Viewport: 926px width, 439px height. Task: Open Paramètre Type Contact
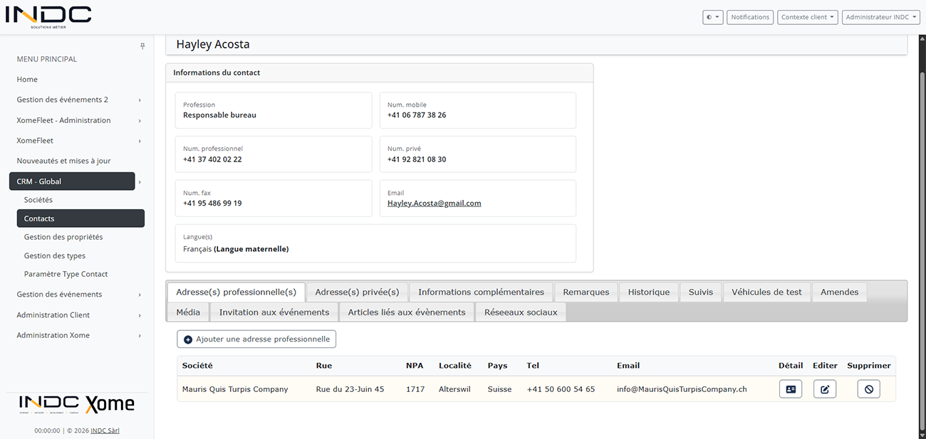tap(66, 274)
